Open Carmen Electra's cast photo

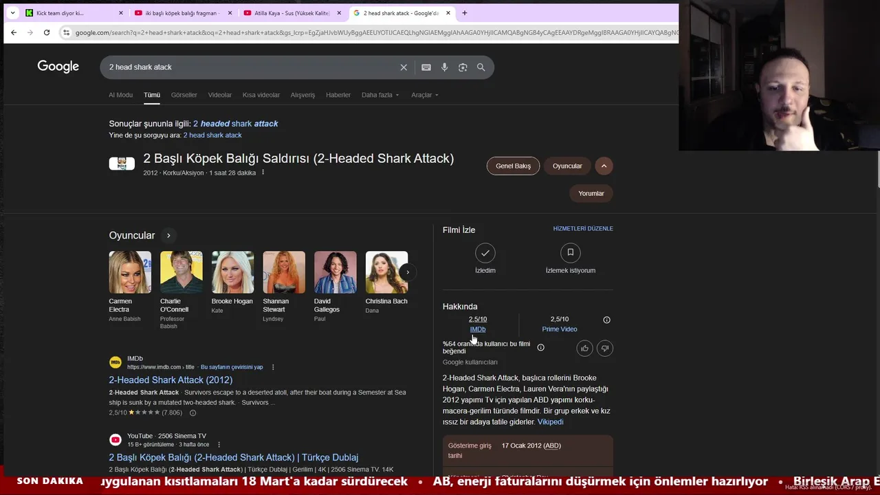130,272
